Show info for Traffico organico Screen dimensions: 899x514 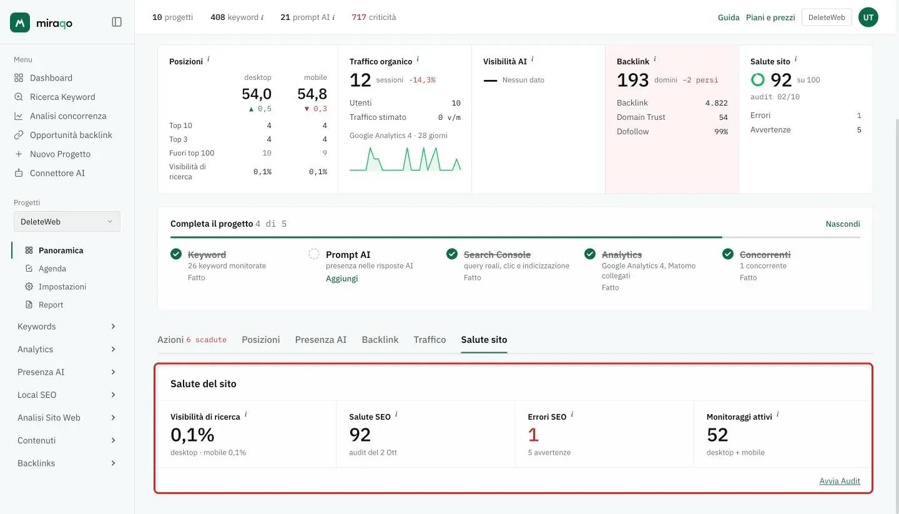pyautogui.click(x=418, y=59)
